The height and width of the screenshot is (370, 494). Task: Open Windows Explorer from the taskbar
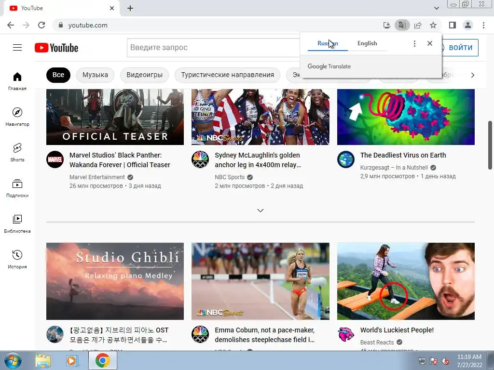point(43,361)
